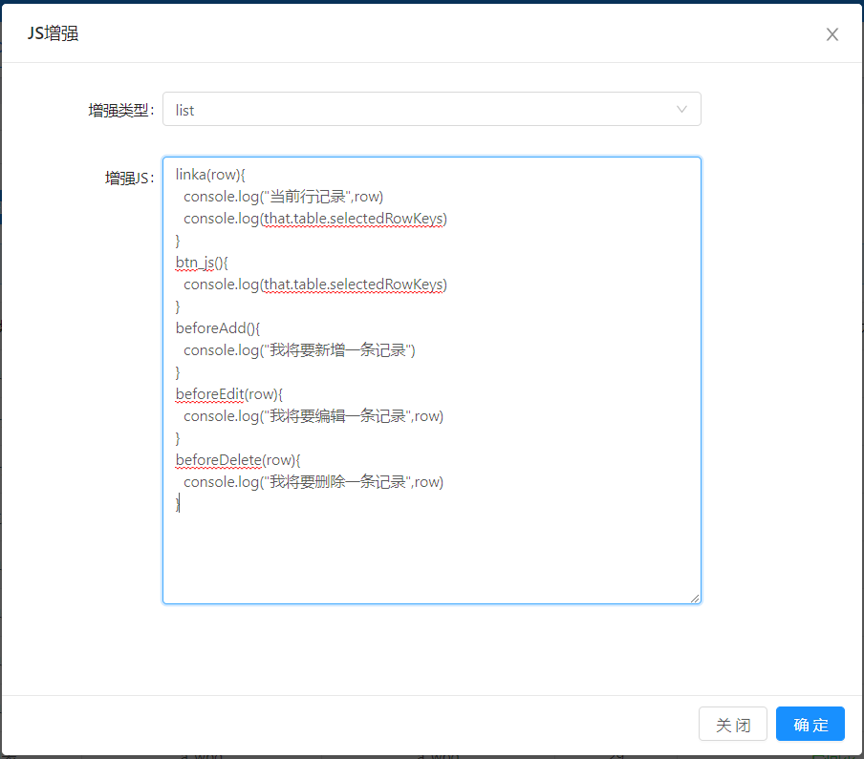Click the 增强JS field label
This screenshot has width=864, height=759.
coord(129,178)
